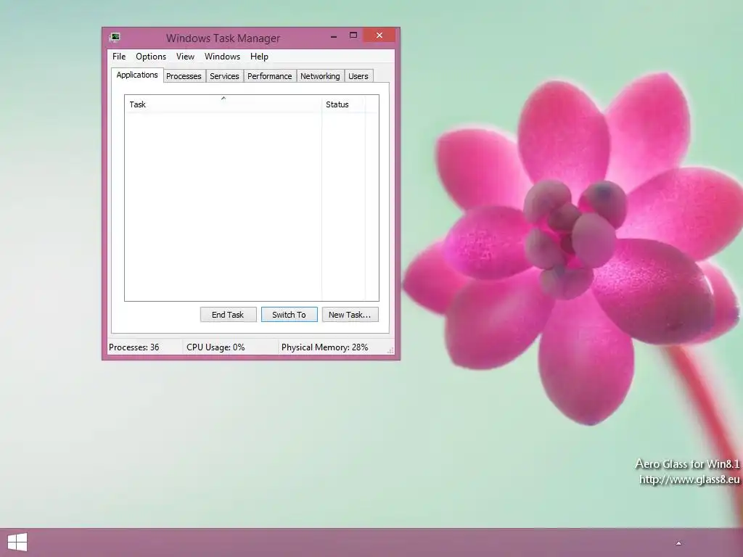Viewport: 743px width, 557px height.
Task: Click the End Task button
Action: tap(228, 315)
